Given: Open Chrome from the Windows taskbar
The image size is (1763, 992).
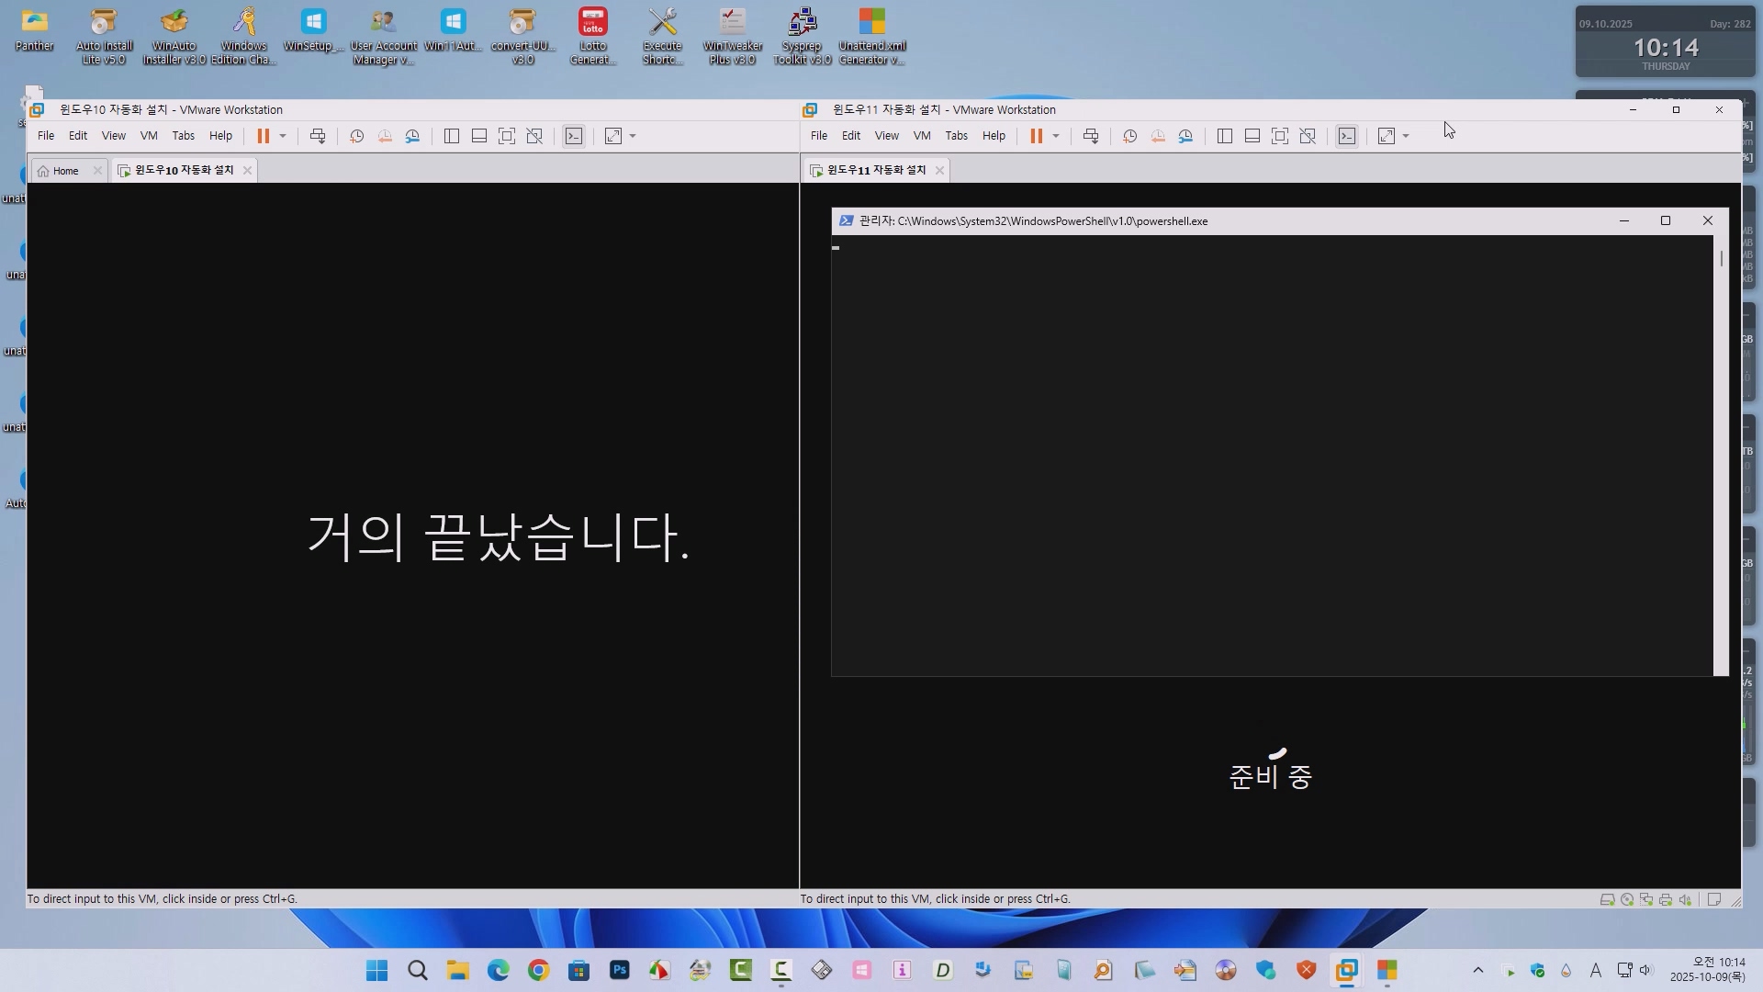Looking at the screenshot, I should (x=538, y=971).
